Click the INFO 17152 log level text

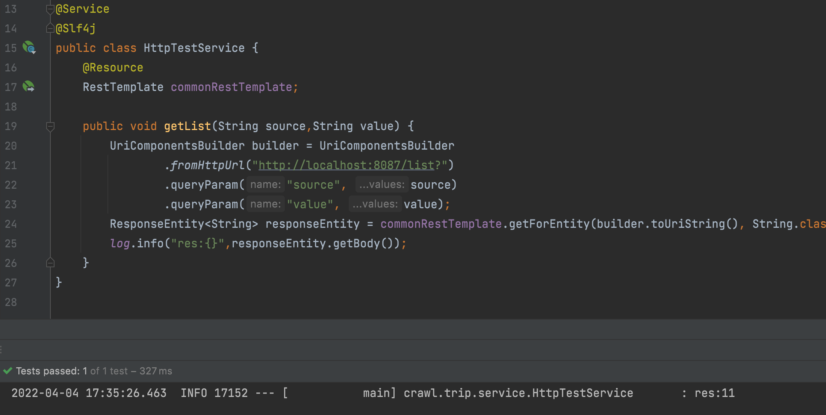214,393
